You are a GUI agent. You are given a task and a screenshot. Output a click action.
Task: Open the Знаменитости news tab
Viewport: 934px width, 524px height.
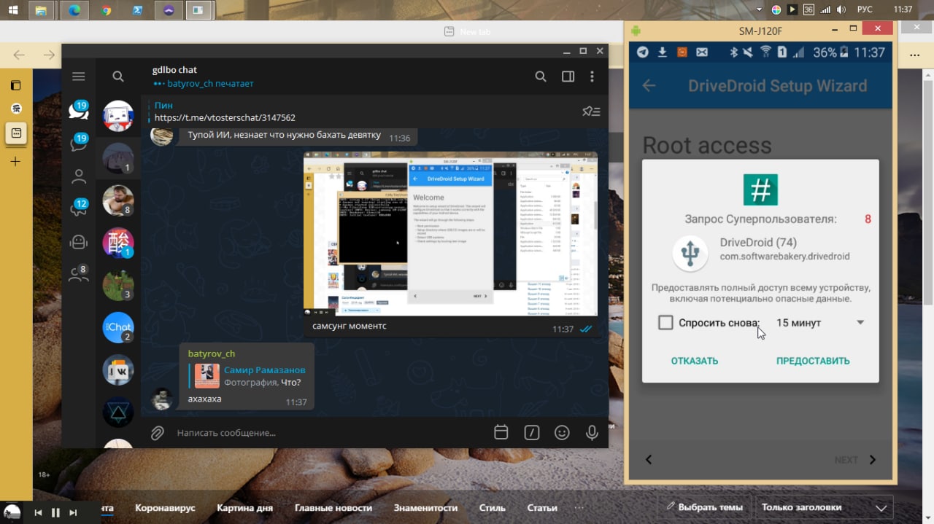[x=425, y=508]
